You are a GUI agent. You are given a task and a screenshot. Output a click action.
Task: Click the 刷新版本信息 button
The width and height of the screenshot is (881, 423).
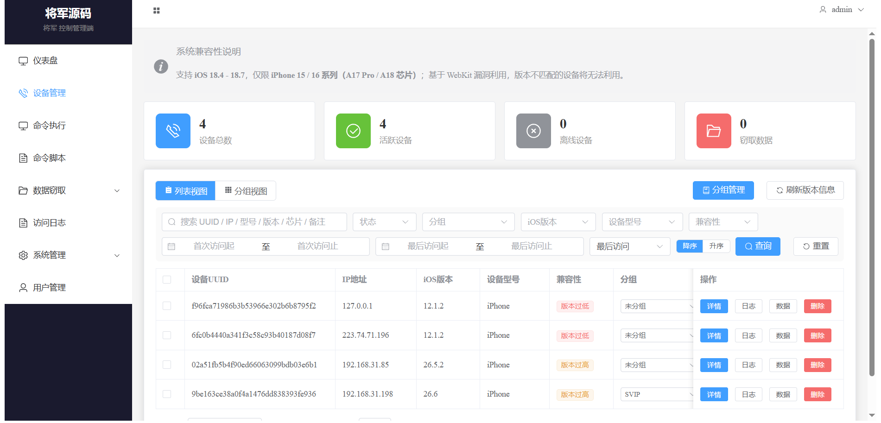coord(805,190)
